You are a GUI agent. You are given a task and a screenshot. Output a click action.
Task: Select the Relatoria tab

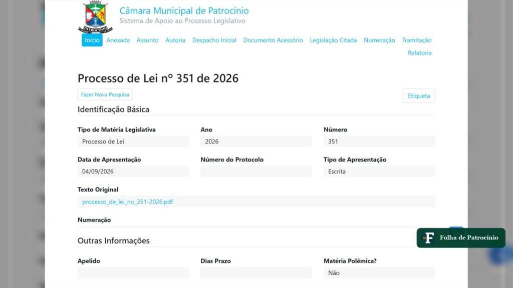click(x=420, y=53)
